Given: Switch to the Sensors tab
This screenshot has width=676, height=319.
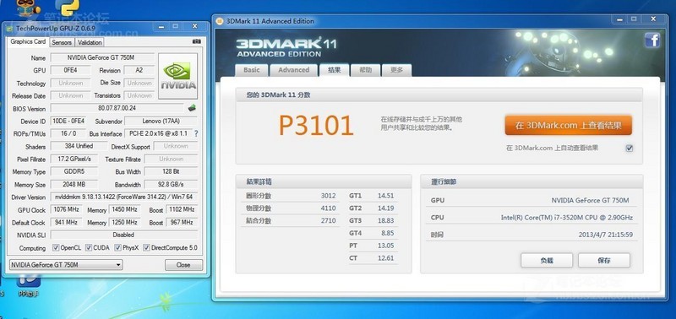Looking at the screenshot, I should pos(62,42).
